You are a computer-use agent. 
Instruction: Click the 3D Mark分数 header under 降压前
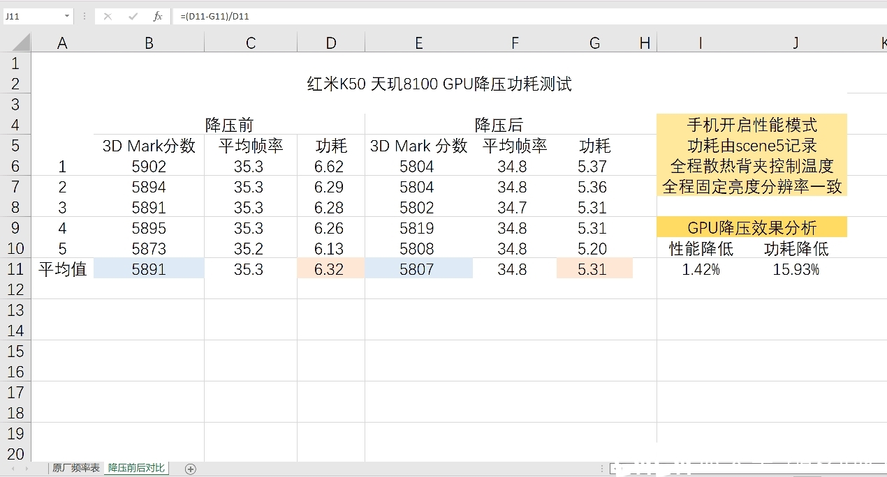coord(149,146)
